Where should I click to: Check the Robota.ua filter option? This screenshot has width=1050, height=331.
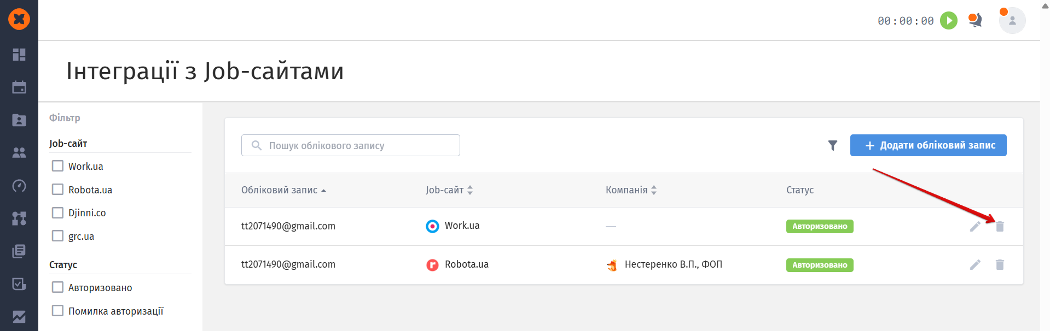(57, 190)
